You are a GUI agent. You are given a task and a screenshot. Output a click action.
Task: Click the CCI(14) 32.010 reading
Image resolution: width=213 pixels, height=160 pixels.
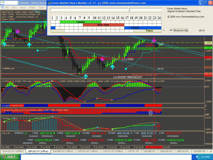coord(176,140)
